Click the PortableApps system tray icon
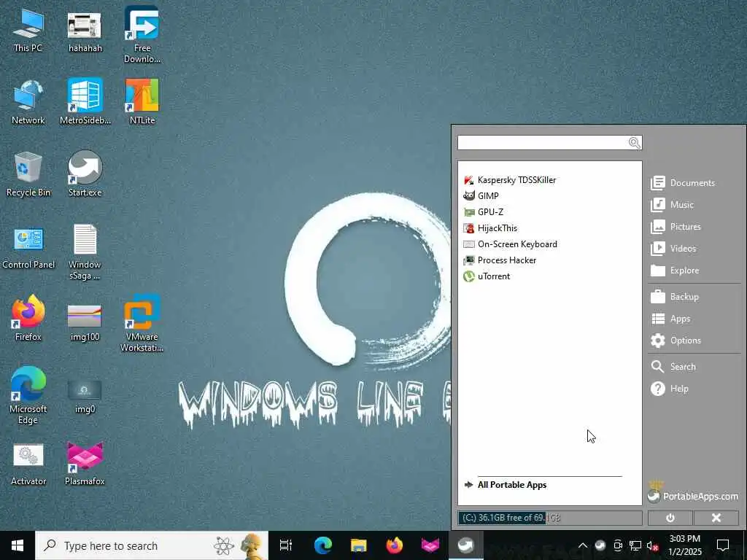Image resolution: width=747 pixels, height=560 pixels. pos(600,545)
